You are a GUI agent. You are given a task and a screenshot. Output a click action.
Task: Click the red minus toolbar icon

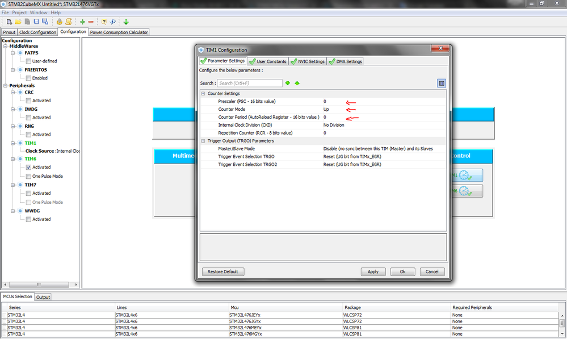(x=91, y=22)
